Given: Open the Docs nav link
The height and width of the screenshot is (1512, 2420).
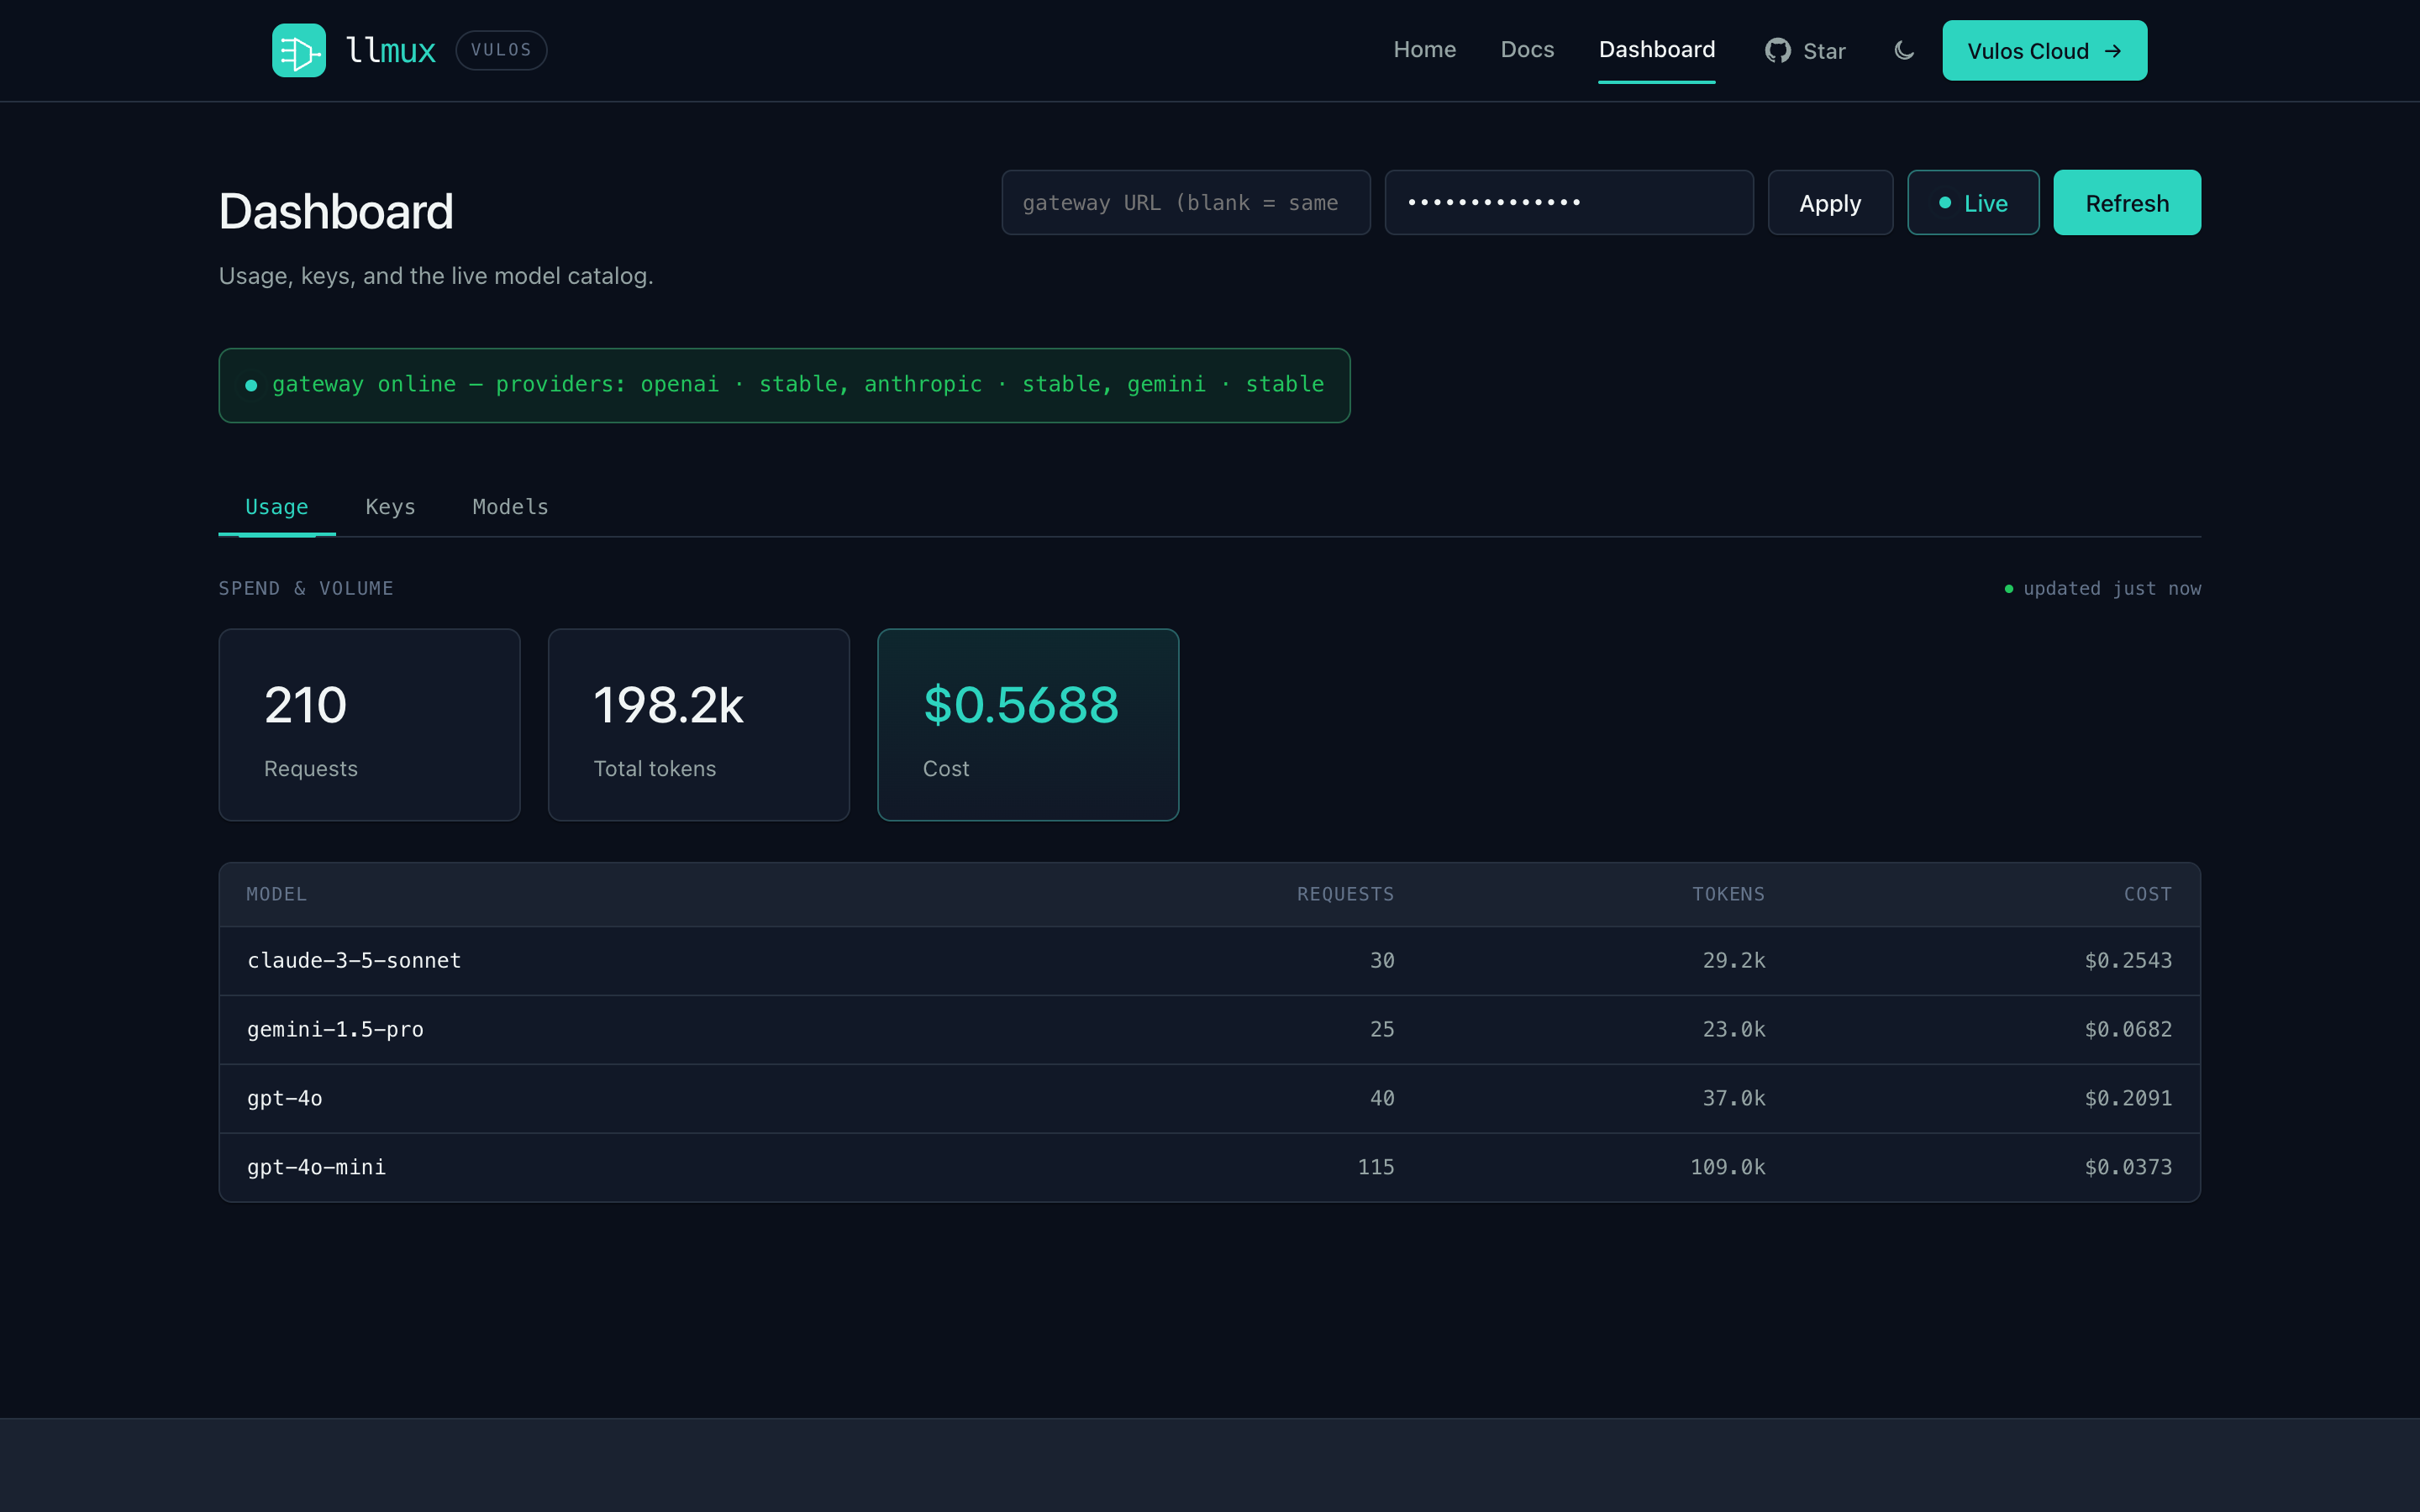Looking at the screenshot, I should point(1527,50).
